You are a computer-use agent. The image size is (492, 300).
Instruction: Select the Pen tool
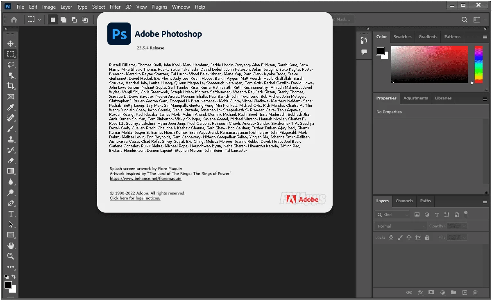(x=11, y=203)
